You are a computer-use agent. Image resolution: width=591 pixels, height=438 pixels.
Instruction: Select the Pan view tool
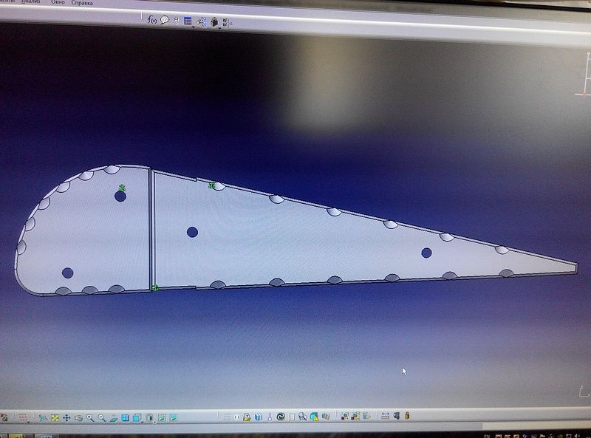tap(66, 417)
